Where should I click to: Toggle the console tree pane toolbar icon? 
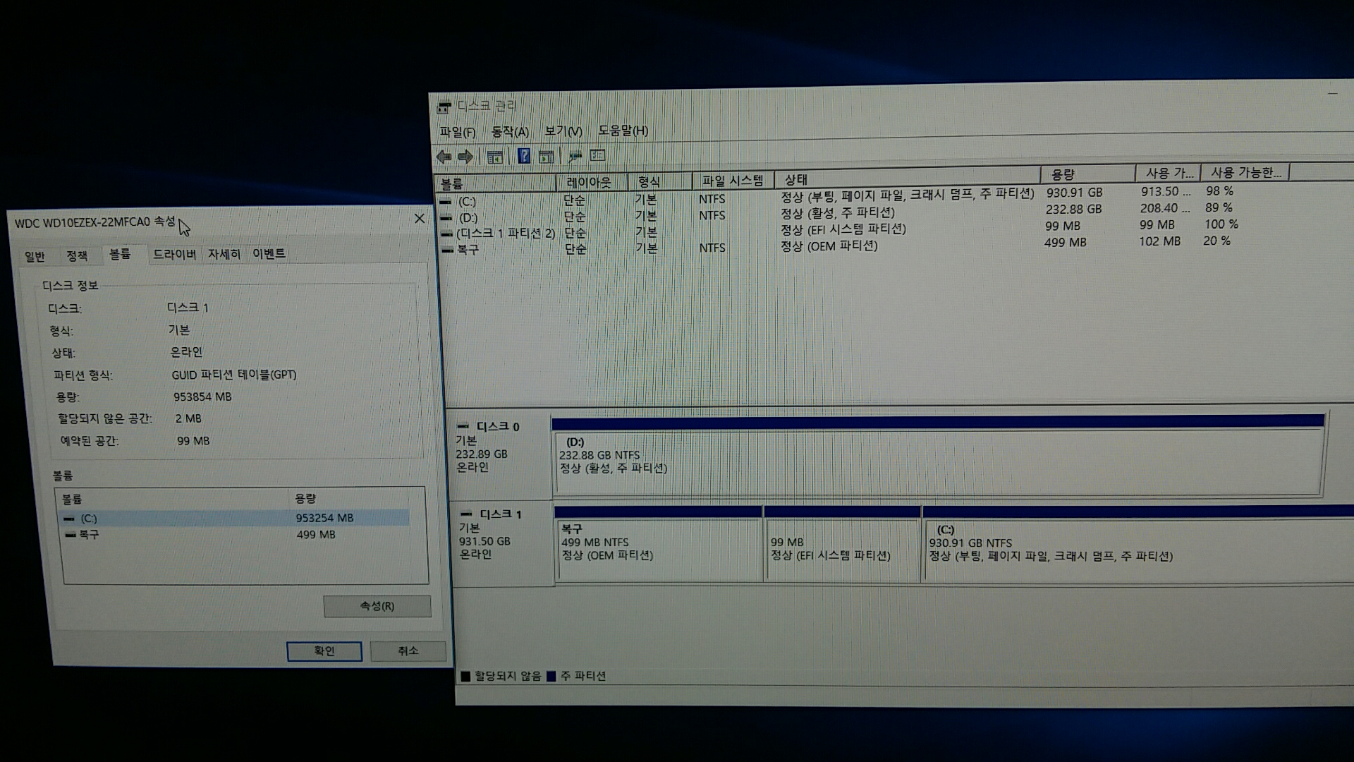(x=495, y=157)
